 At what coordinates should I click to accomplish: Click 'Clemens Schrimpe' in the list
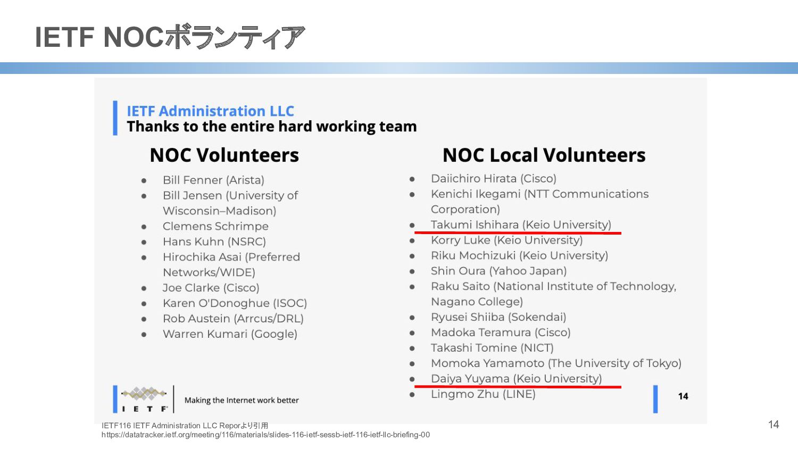215,227
